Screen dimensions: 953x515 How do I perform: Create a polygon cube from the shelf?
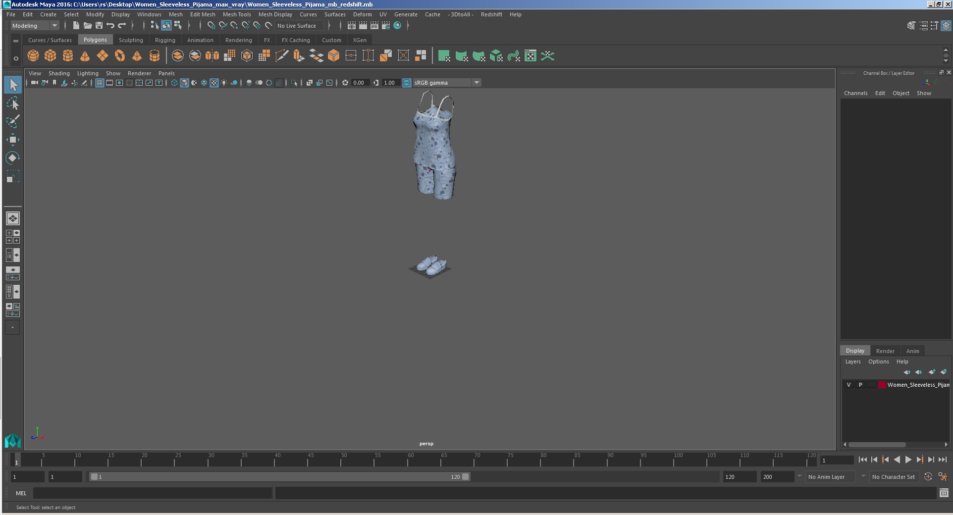(51, 56)
